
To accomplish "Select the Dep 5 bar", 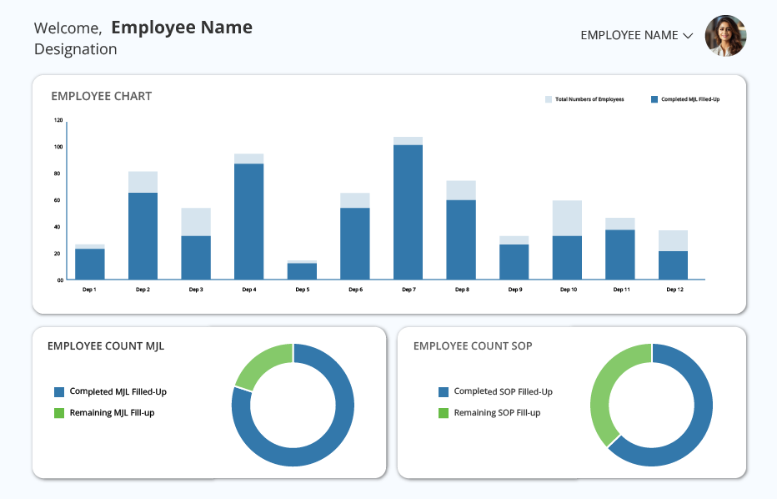I will click(x=302, y=271).
